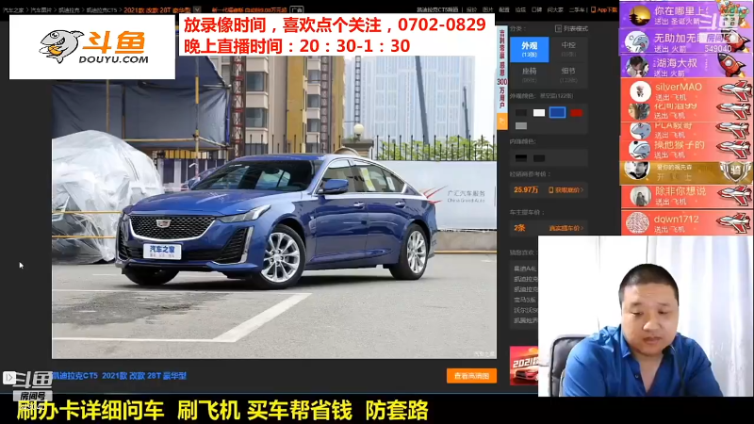Choose the second dark interior color swatch
754x424 pixels.
(539, 158)
